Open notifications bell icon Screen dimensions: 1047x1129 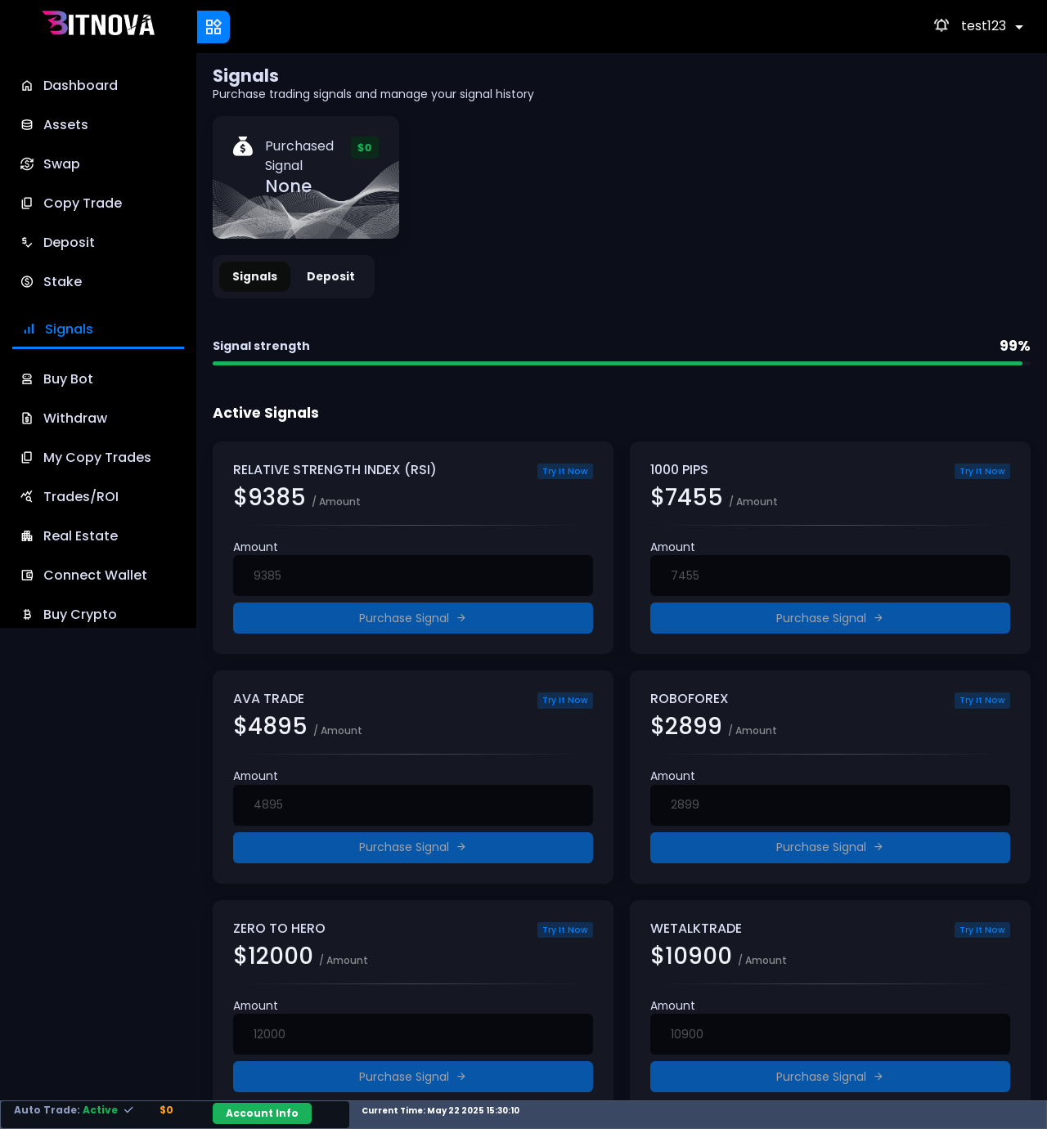coord(941,25)
